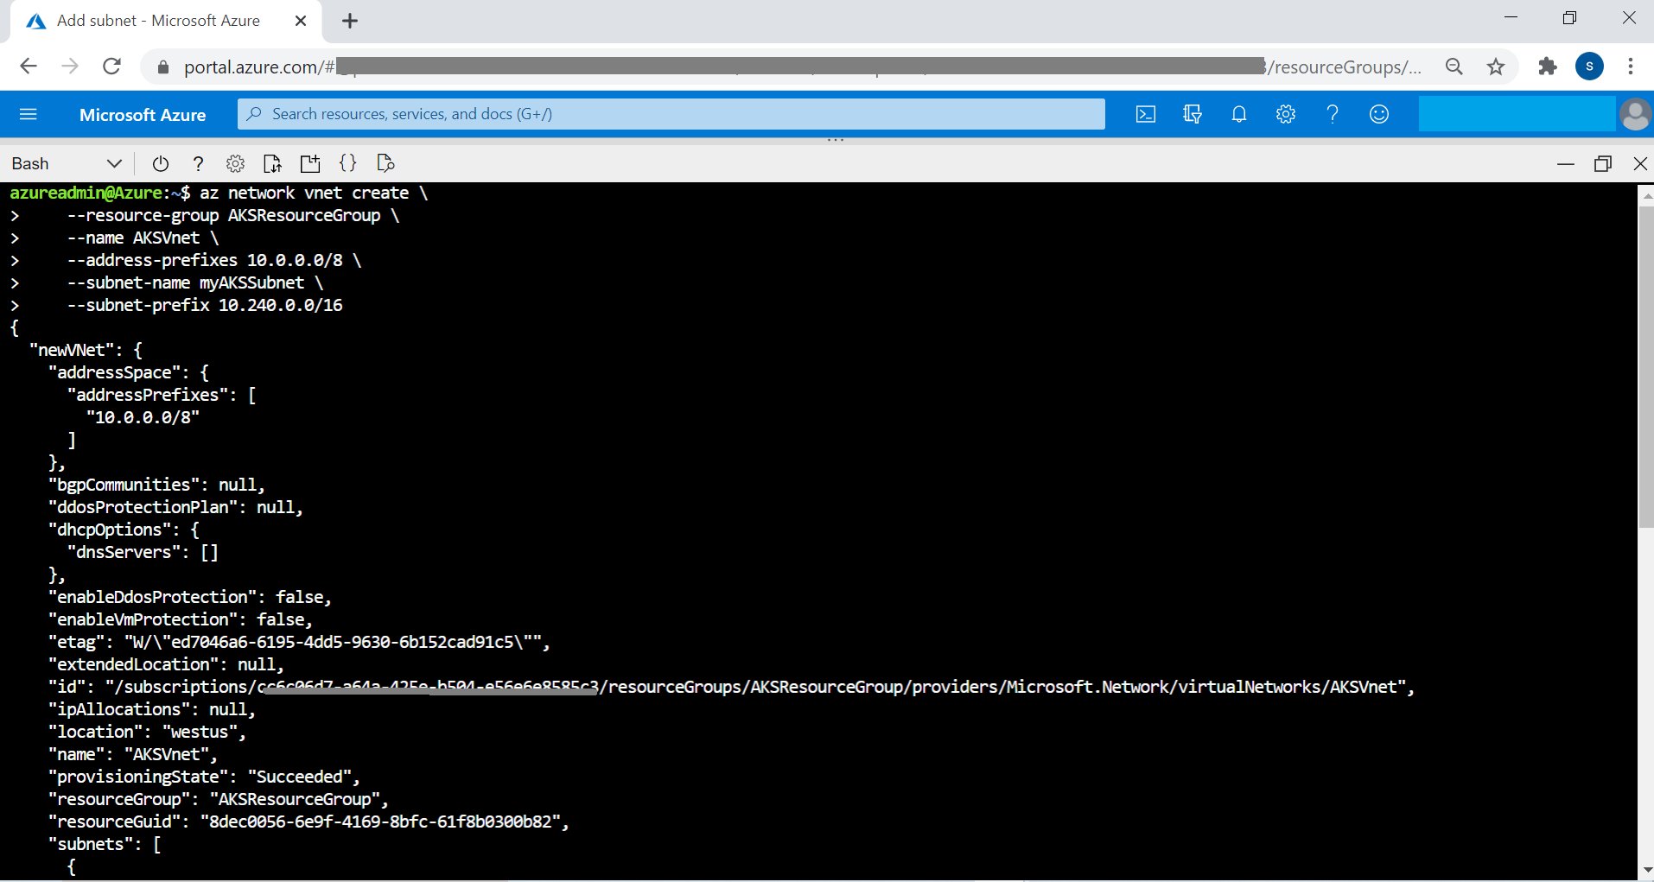This screenshot has width=1654, height=882.
Task: Click the Microsoft Azure home link
Action: pyautogui.click(x=143, y=114)
